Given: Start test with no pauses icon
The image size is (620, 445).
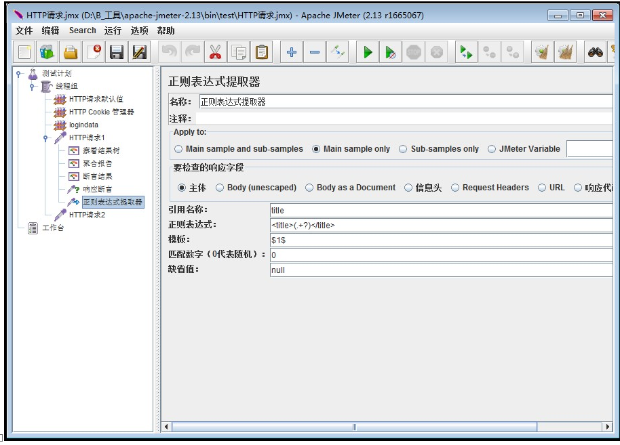Looking at the screenshot, I should 390,52.
